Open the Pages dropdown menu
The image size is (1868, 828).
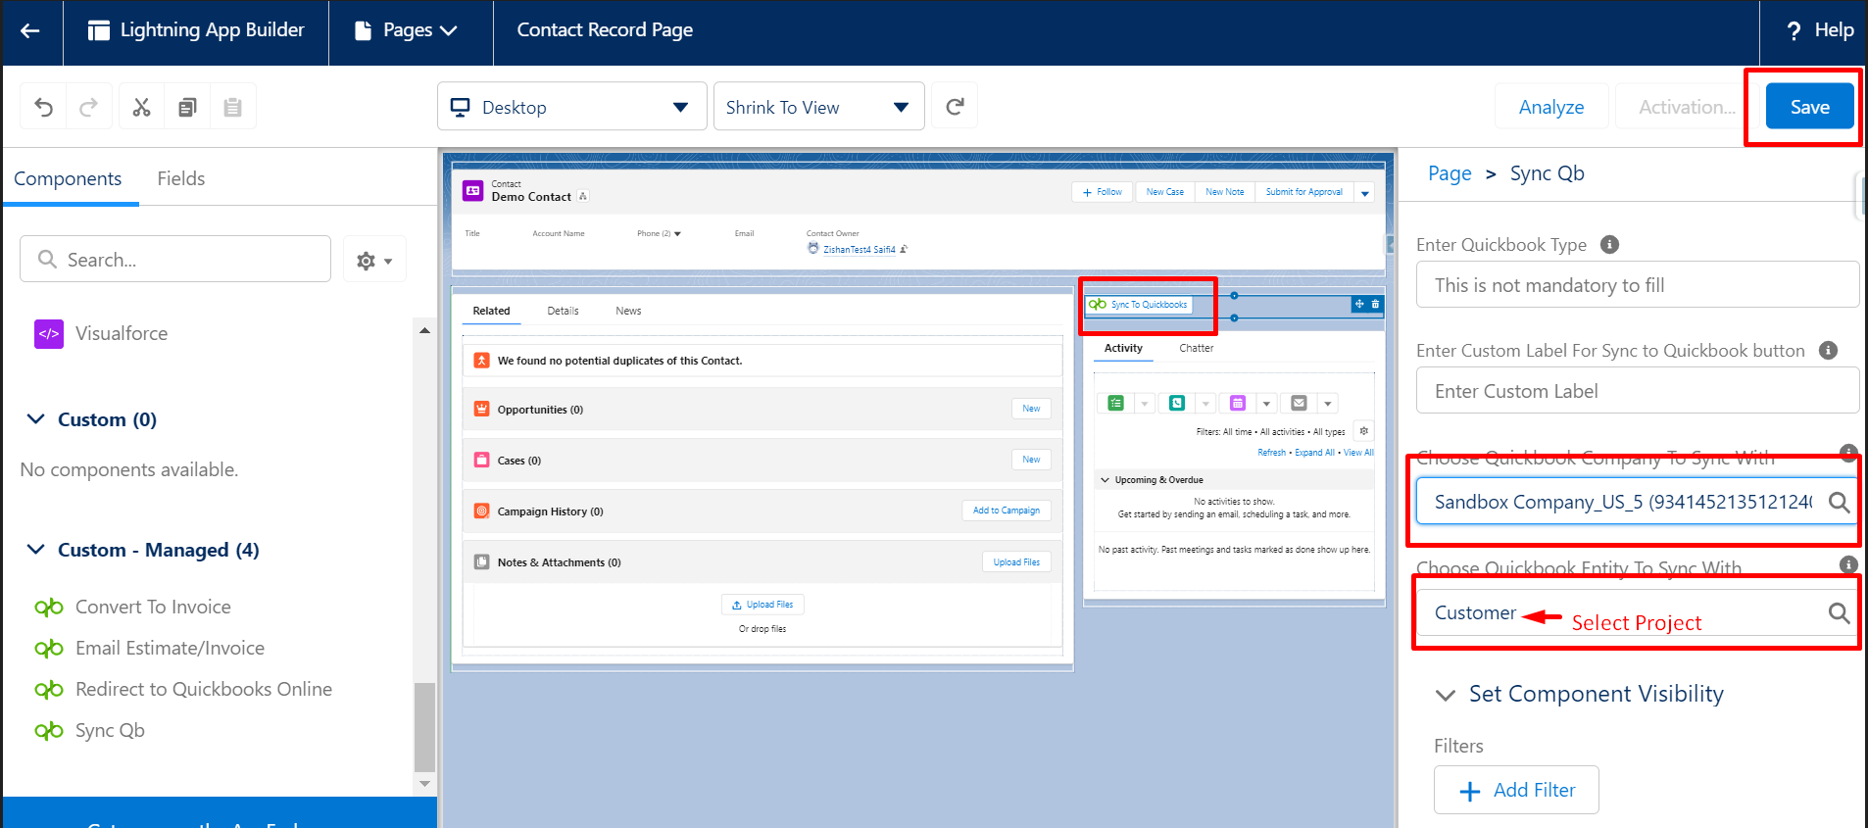click(406, 30)
